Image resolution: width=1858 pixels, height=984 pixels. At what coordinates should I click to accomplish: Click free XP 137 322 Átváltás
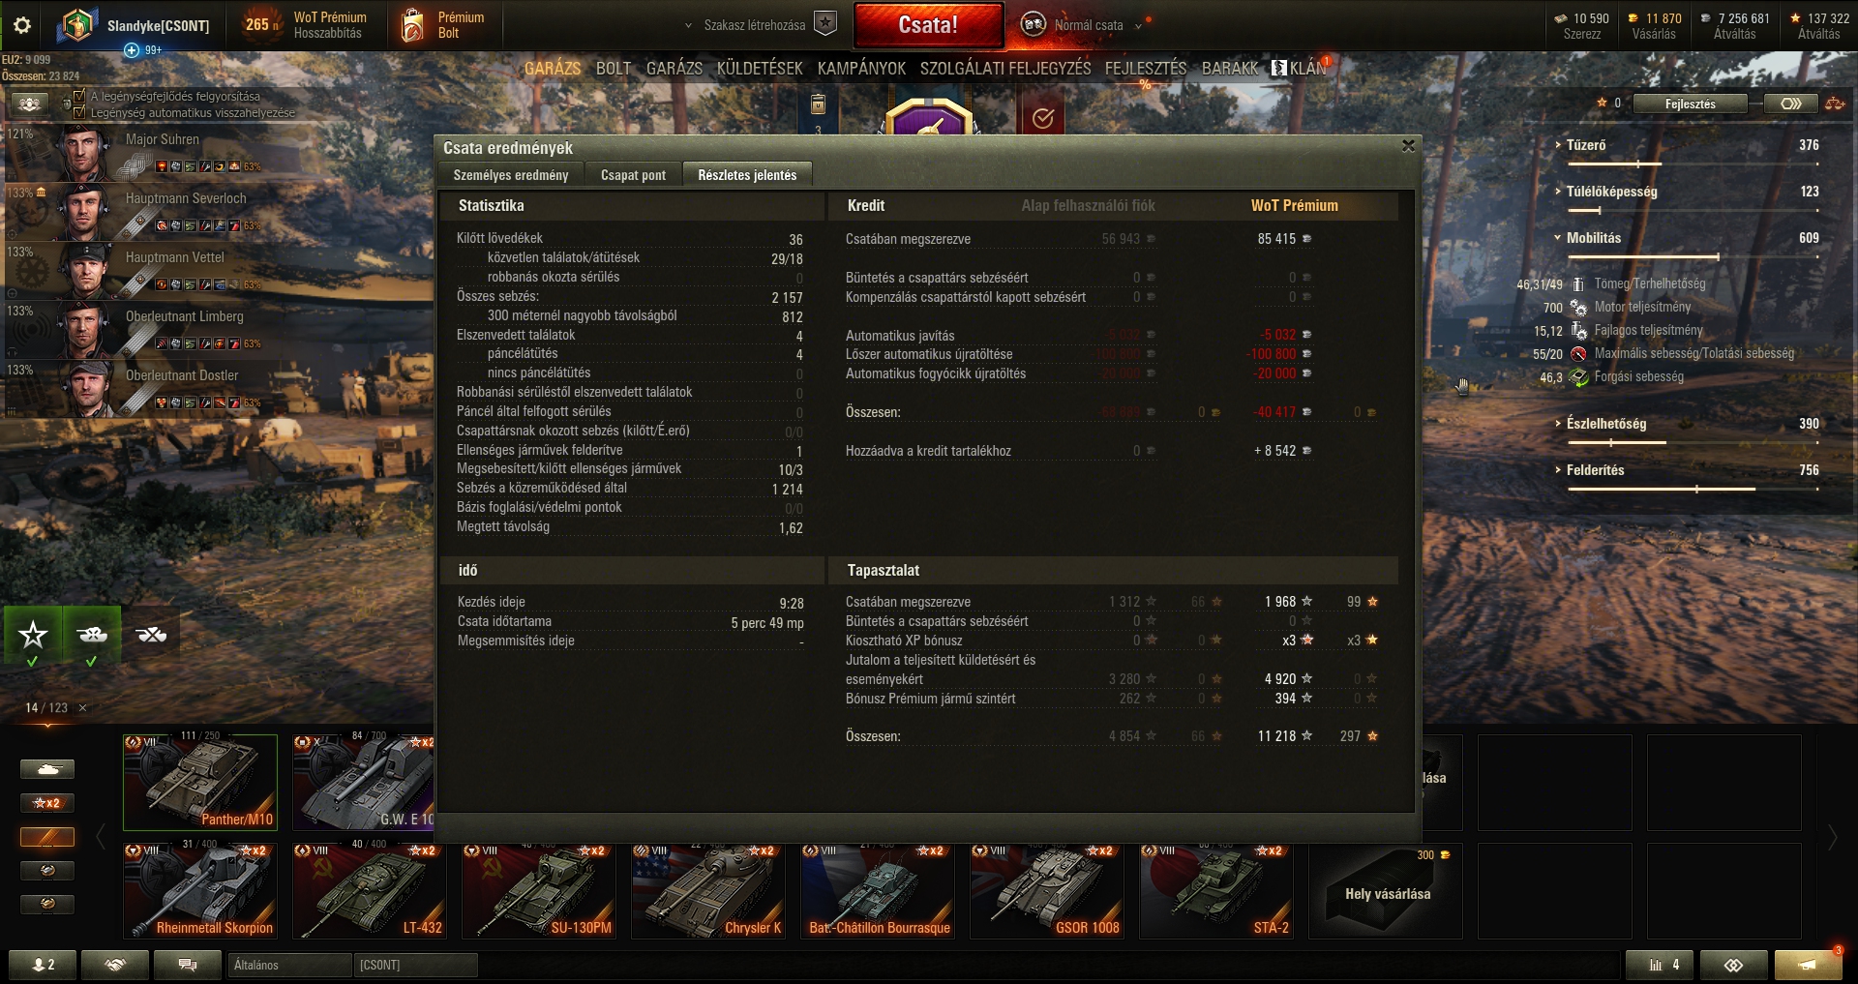point(1819,25)
